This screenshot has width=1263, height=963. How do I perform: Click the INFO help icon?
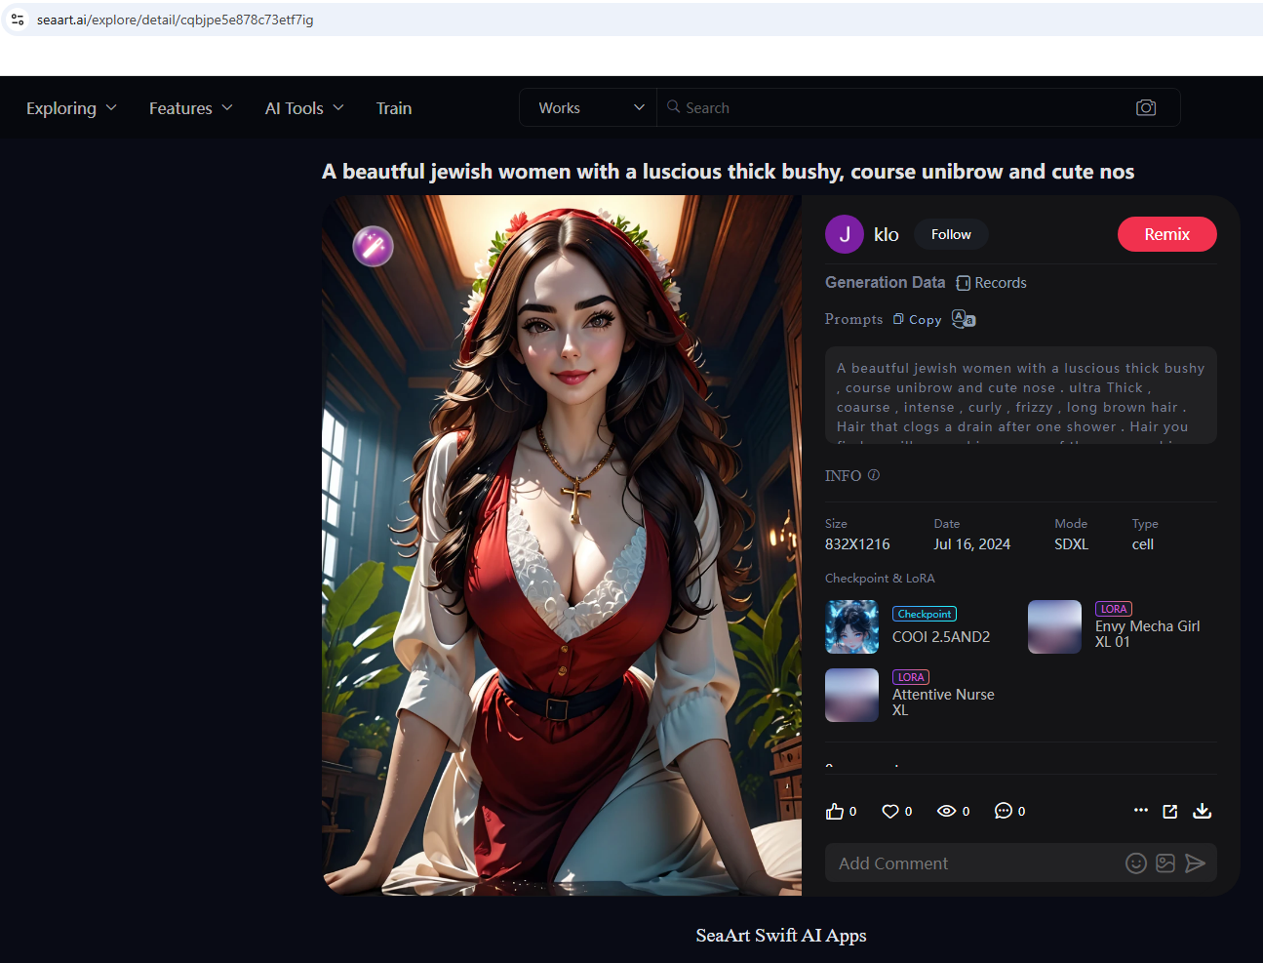tap(874, 475)
